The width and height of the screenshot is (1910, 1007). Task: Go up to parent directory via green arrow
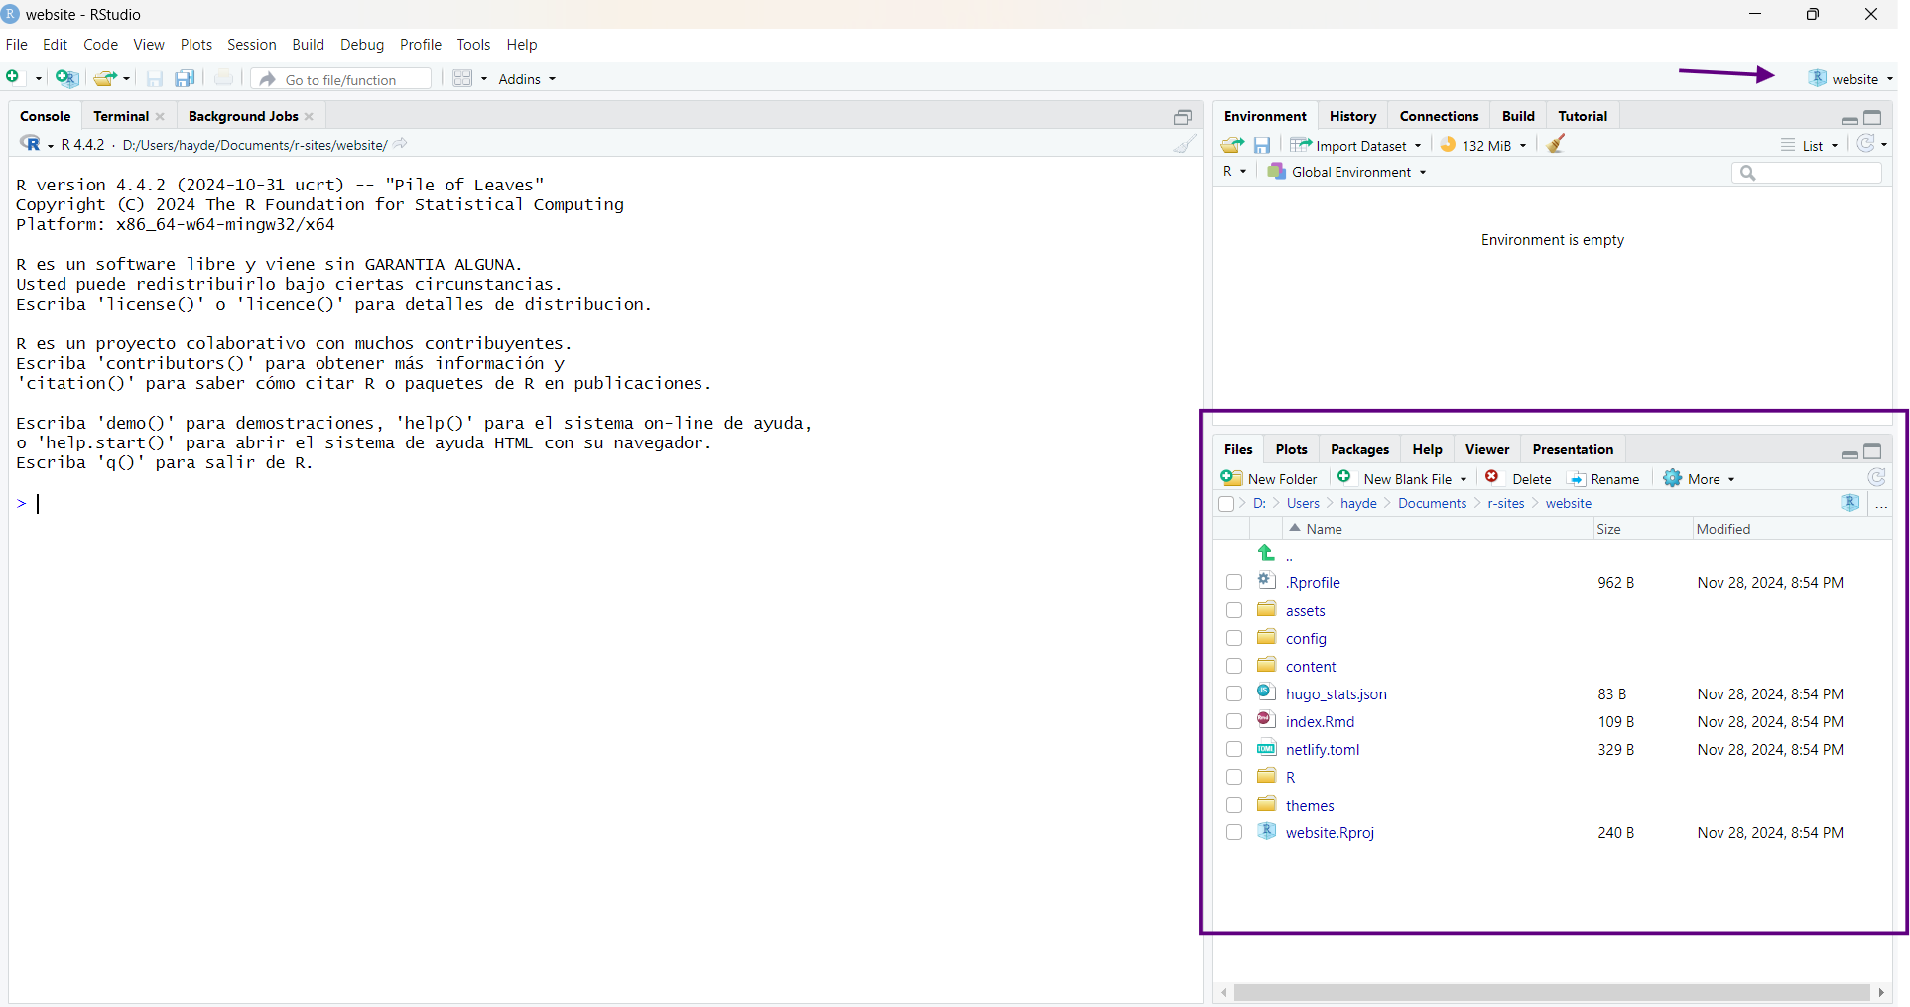pyautogui.click(x=1266, y=553)
